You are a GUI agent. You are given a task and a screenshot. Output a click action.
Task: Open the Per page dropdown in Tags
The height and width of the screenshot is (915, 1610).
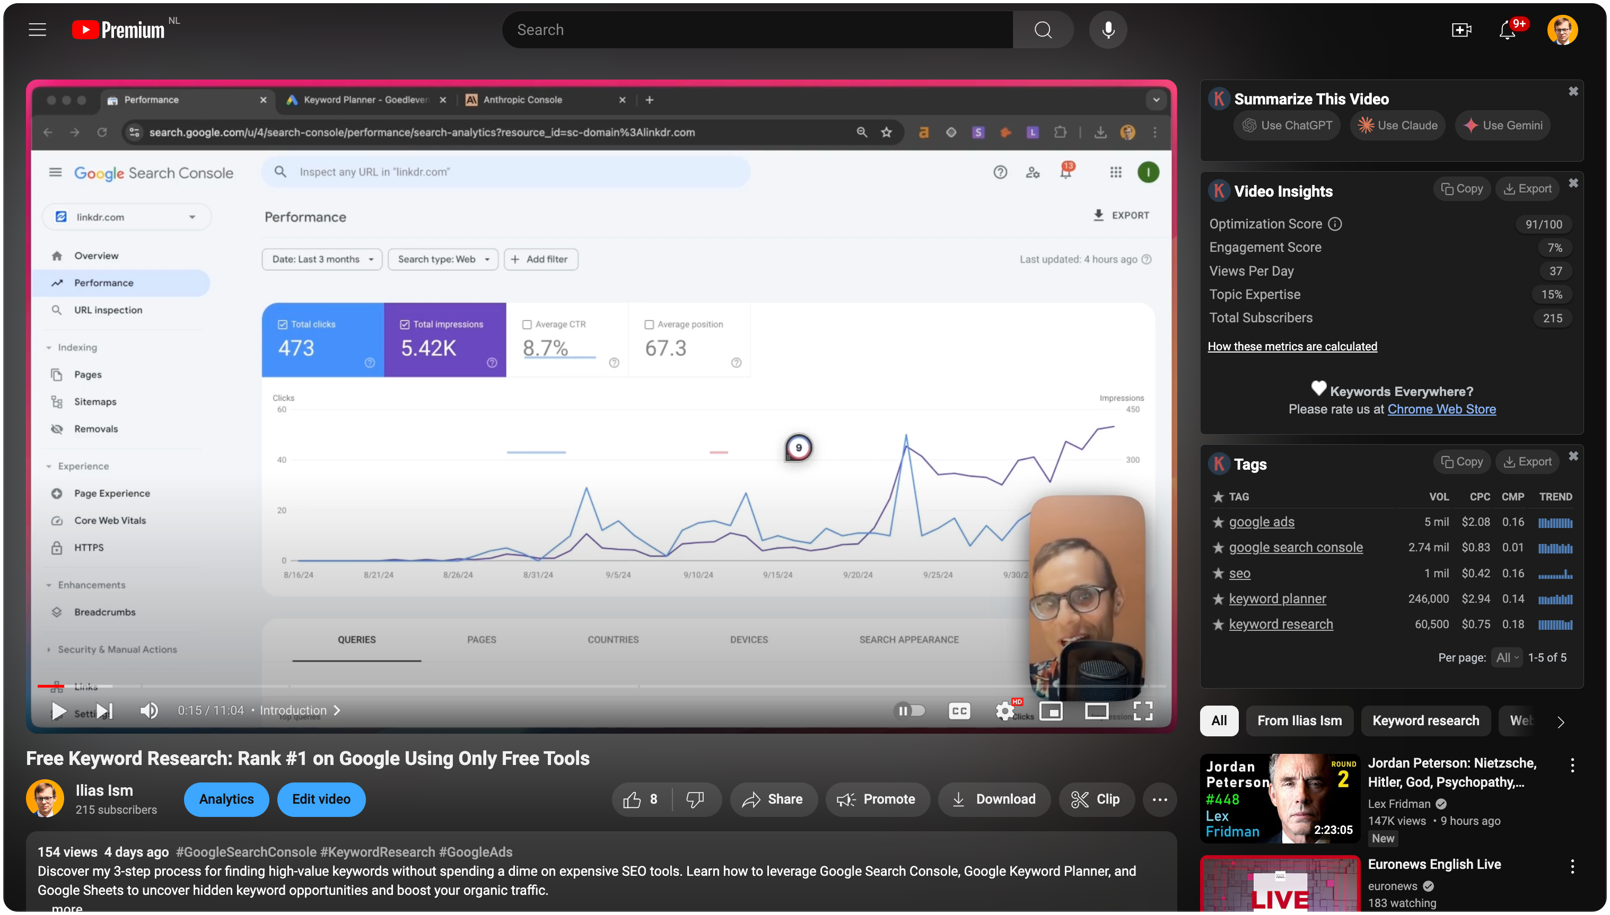pos(1506,657)
